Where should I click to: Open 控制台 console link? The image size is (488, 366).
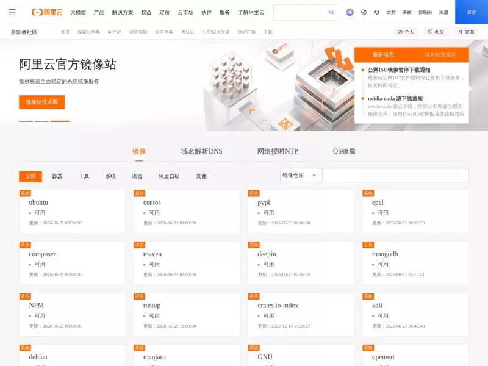point(425,12)
